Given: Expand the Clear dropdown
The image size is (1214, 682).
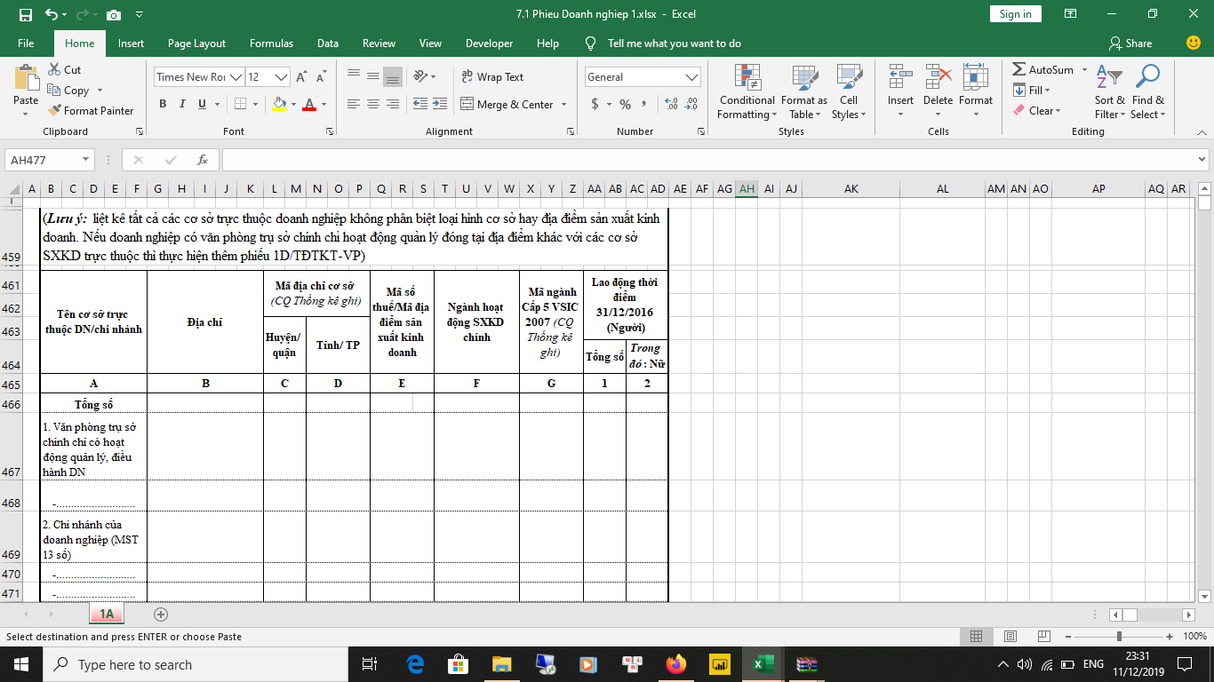Looking at the screenshot, I should pyautogui.click(x=1036, y=111).
